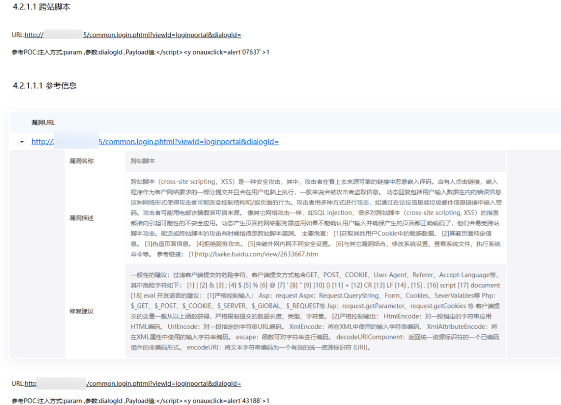The width and height of the screenshot is (561, 405).
Task: Click the line beginning '$_GET、$_POST、$_COOKIE'
Action: click(x=315, y=306)
